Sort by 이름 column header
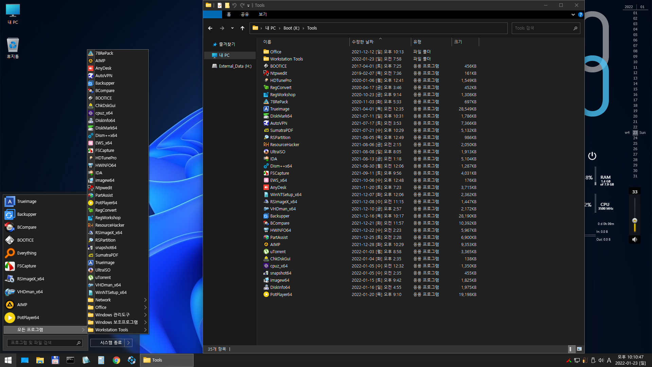Image resolution: width=652 pixels, height=367 pixels. click(305, 42)
